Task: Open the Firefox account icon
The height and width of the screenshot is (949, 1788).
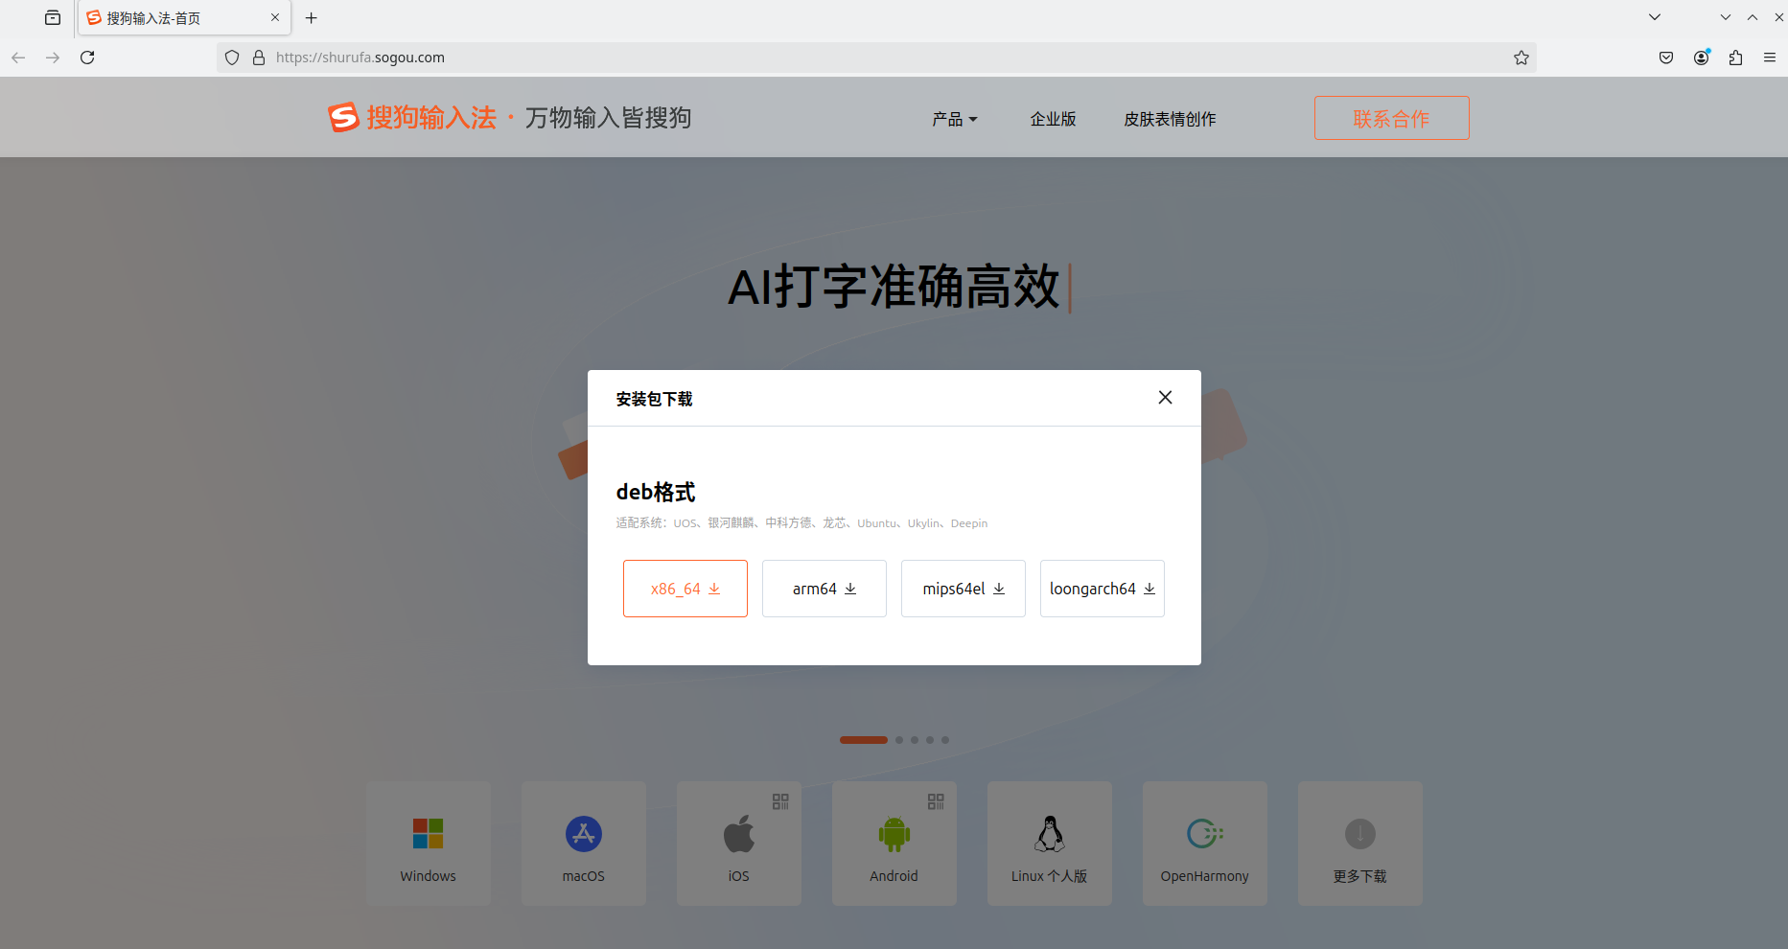Action: 1701,58
